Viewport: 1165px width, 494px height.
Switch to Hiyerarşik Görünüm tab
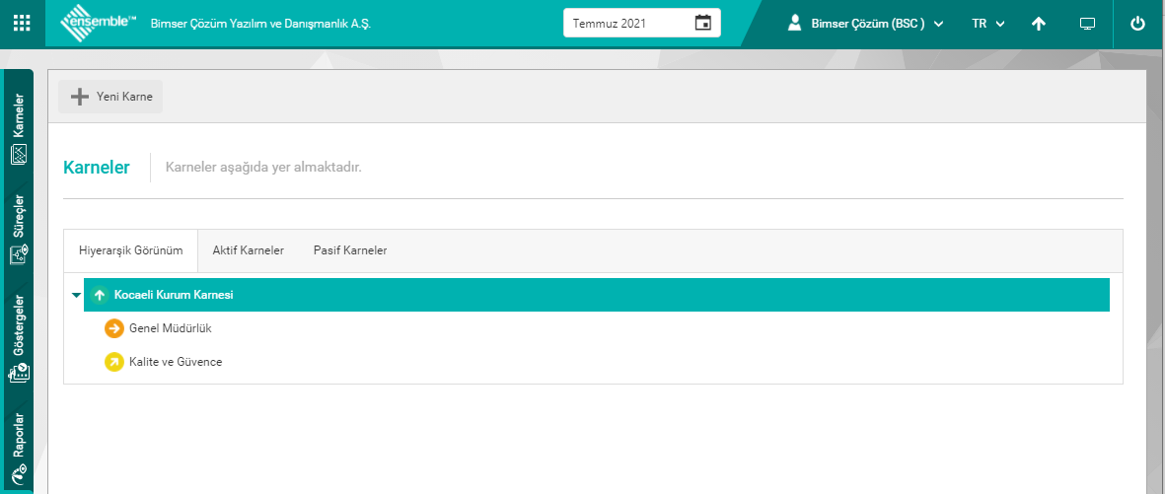coord(131,251)
